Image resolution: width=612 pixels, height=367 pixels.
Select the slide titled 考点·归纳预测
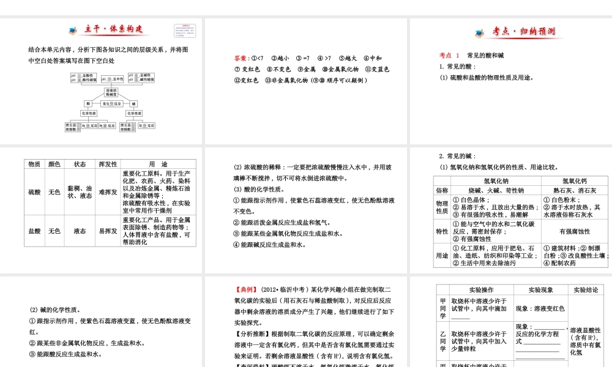pos(511,81)
